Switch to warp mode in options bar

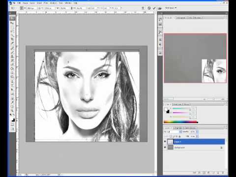click(143, 8)
